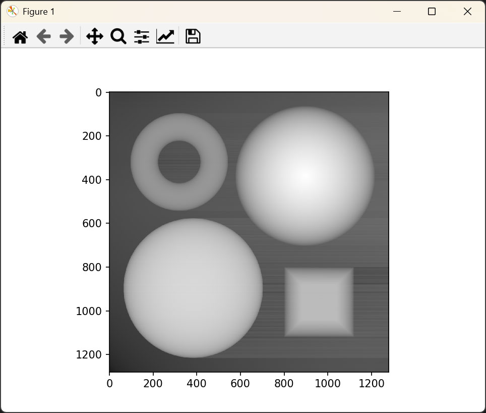Click the dark hole inside the ring shape
Image resolution: width=486 pixels, height=413 pixels.
pyautogui.click(x=179, y=162)
